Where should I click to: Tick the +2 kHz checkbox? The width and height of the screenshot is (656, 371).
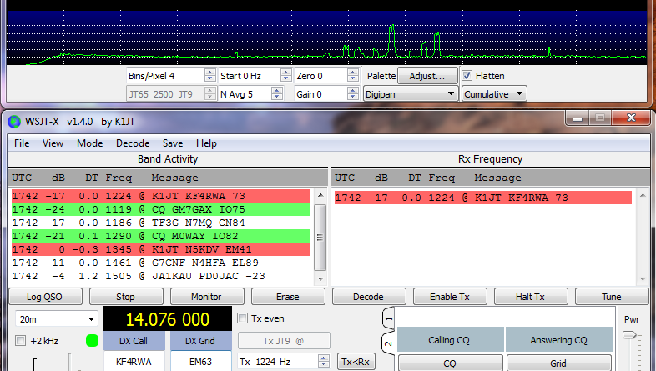tap(20, 340)
